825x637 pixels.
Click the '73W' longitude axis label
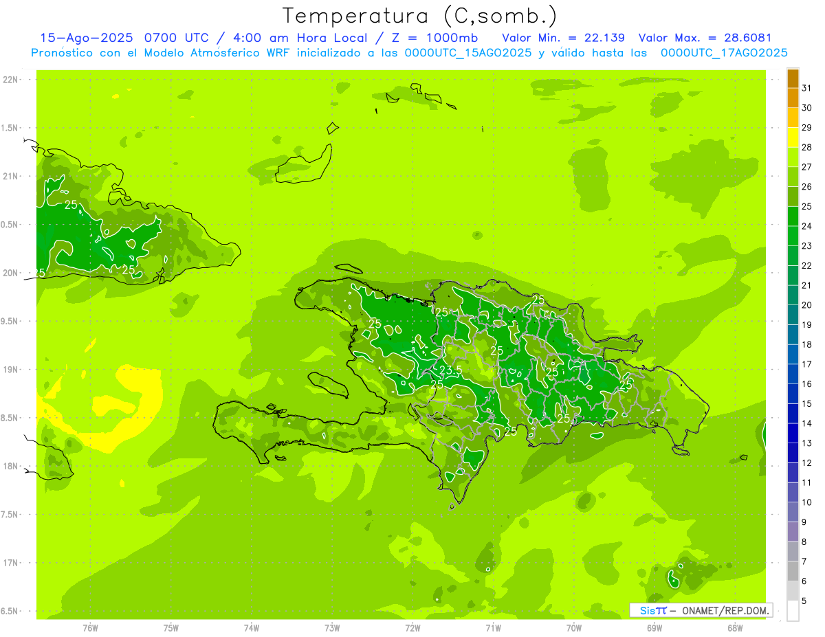(x=332, y=627)
